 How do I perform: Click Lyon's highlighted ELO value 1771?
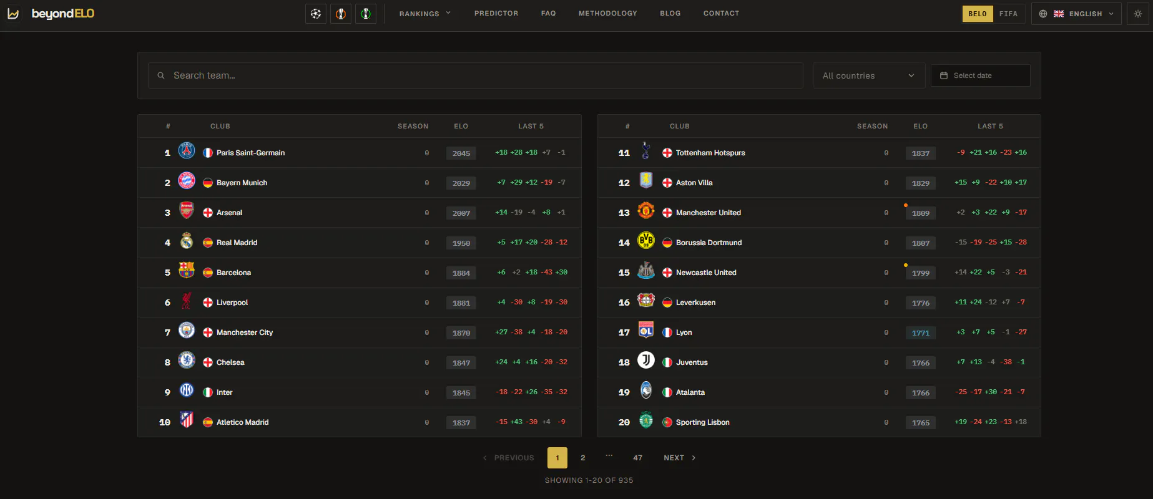[921, 333]
